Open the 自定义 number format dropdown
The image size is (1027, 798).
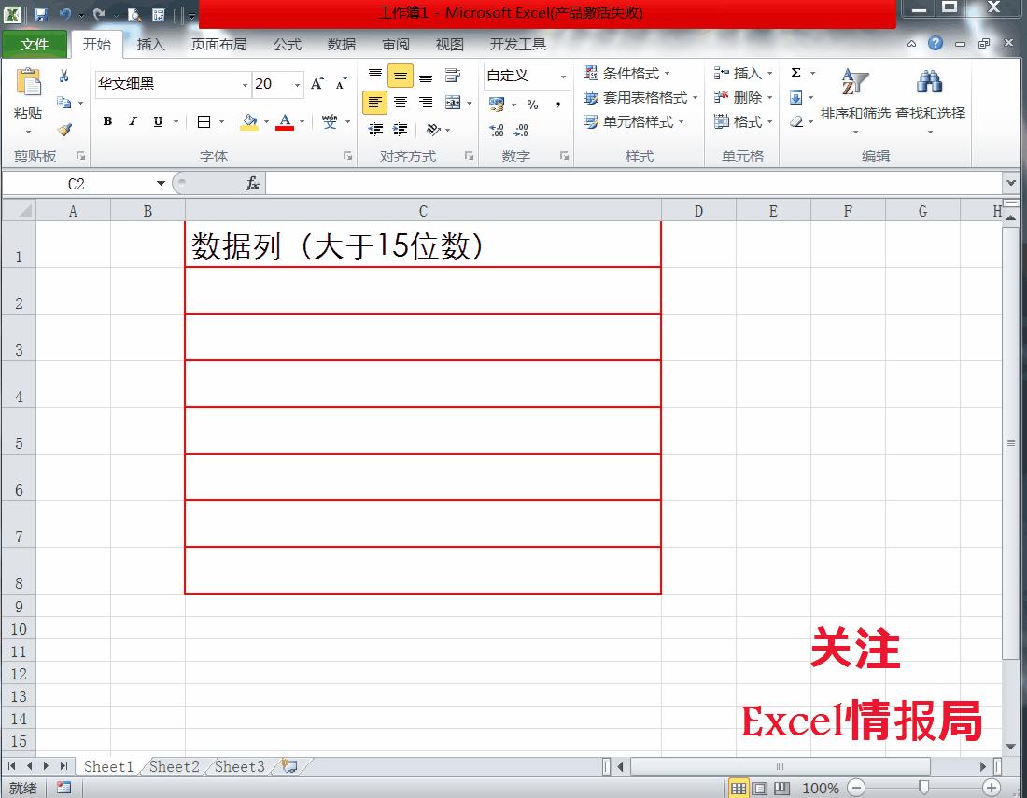[x=563, y=77]
